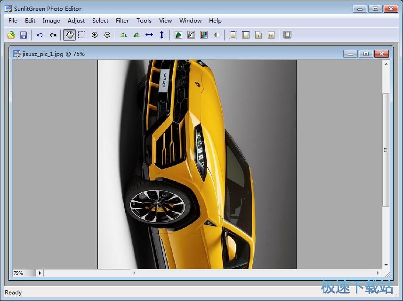Maximize the jisuxz_pic_1.jpg document window
This screenshot has height=301, width=403.
(366, 54)
